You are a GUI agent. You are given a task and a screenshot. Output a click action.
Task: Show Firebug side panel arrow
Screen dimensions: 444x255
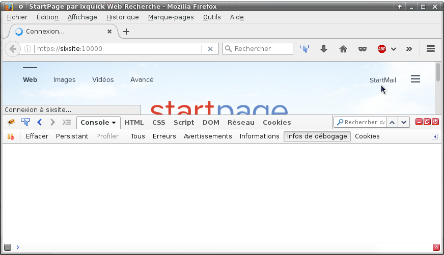point(435,137)
